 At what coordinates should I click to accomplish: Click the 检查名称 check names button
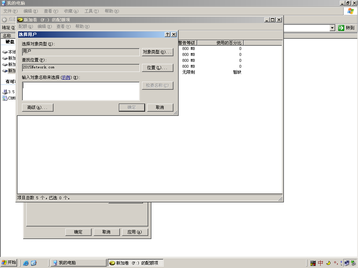tap(158, 85)
